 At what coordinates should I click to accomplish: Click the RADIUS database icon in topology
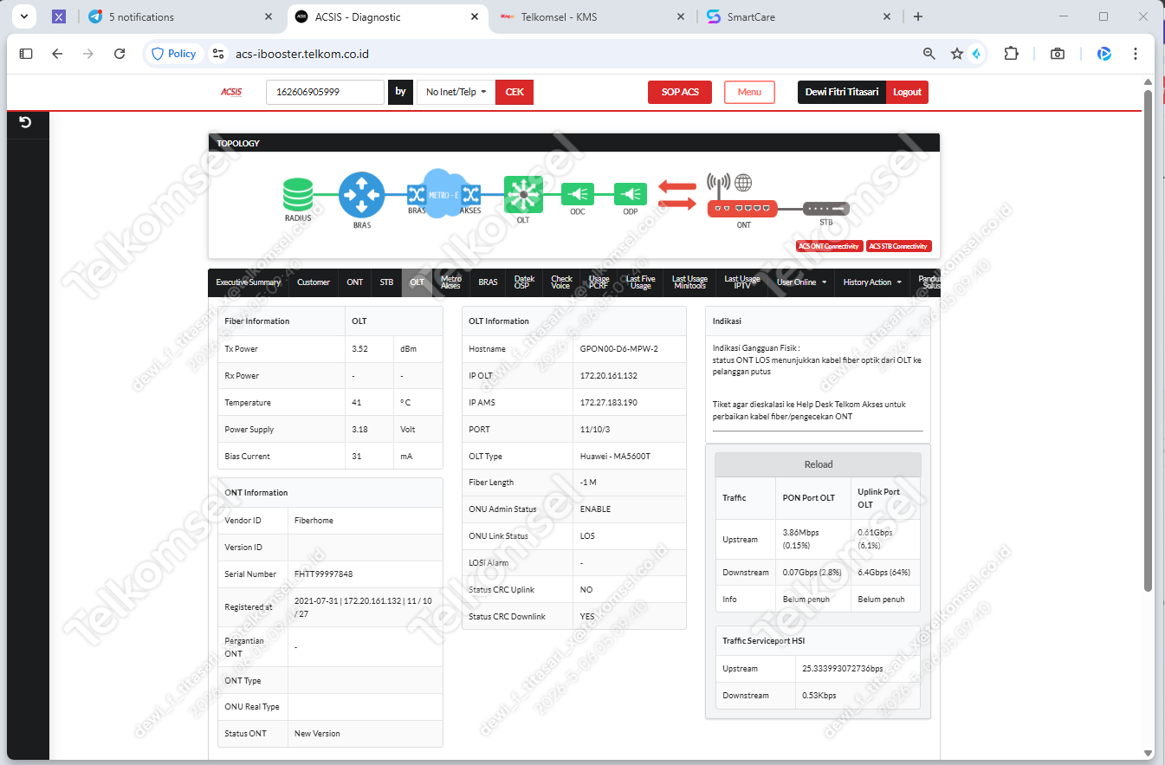click(298, 194)
